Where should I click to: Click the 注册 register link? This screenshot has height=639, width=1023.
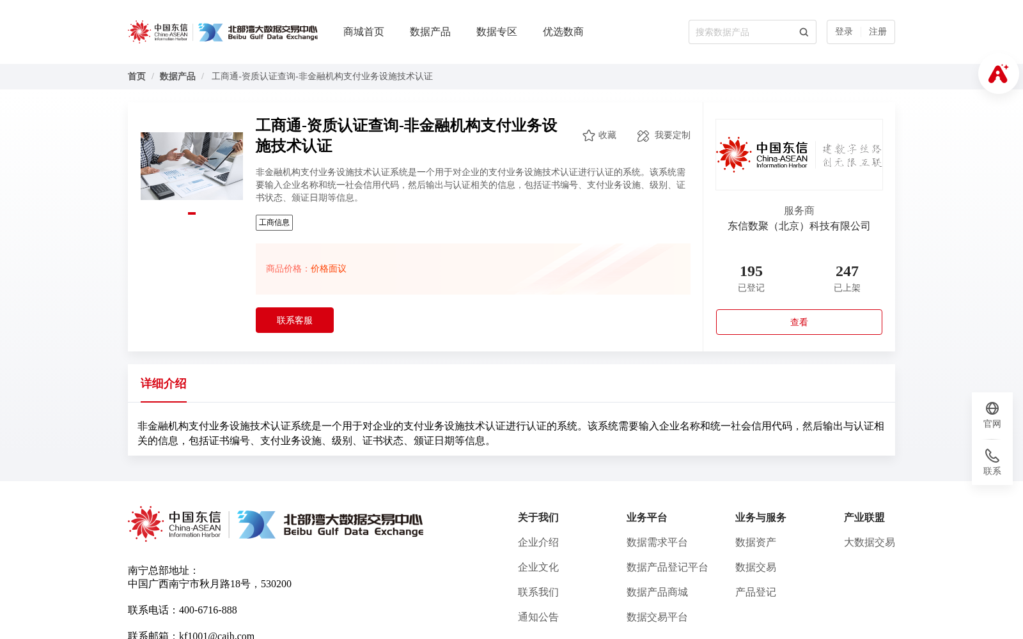(x=878, y=32)
